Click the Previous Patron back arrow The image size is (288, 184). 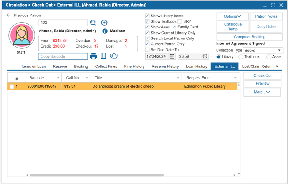tap(8, 15)
